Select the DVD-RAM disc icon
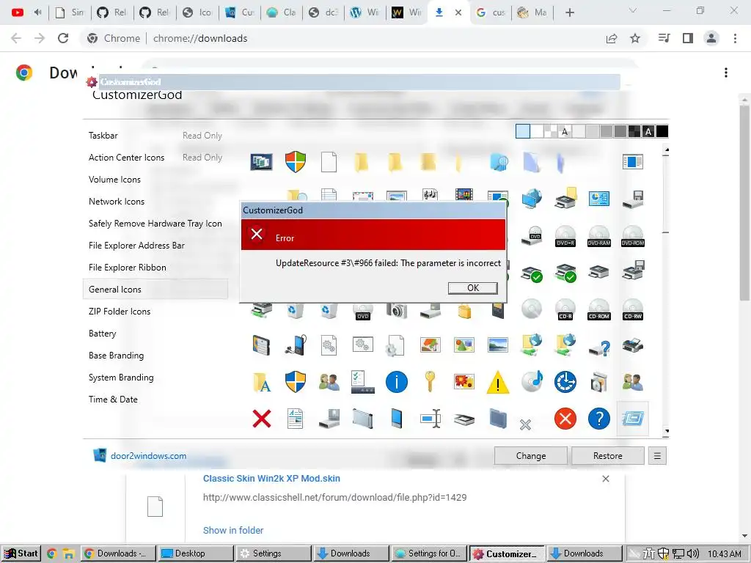The image size is (751, 563). [x=598, y=236]
